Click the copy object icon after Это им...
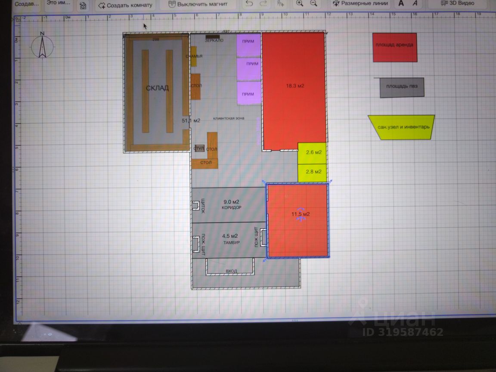Screen dimensions: 496x372 click(x=83, y=5)
